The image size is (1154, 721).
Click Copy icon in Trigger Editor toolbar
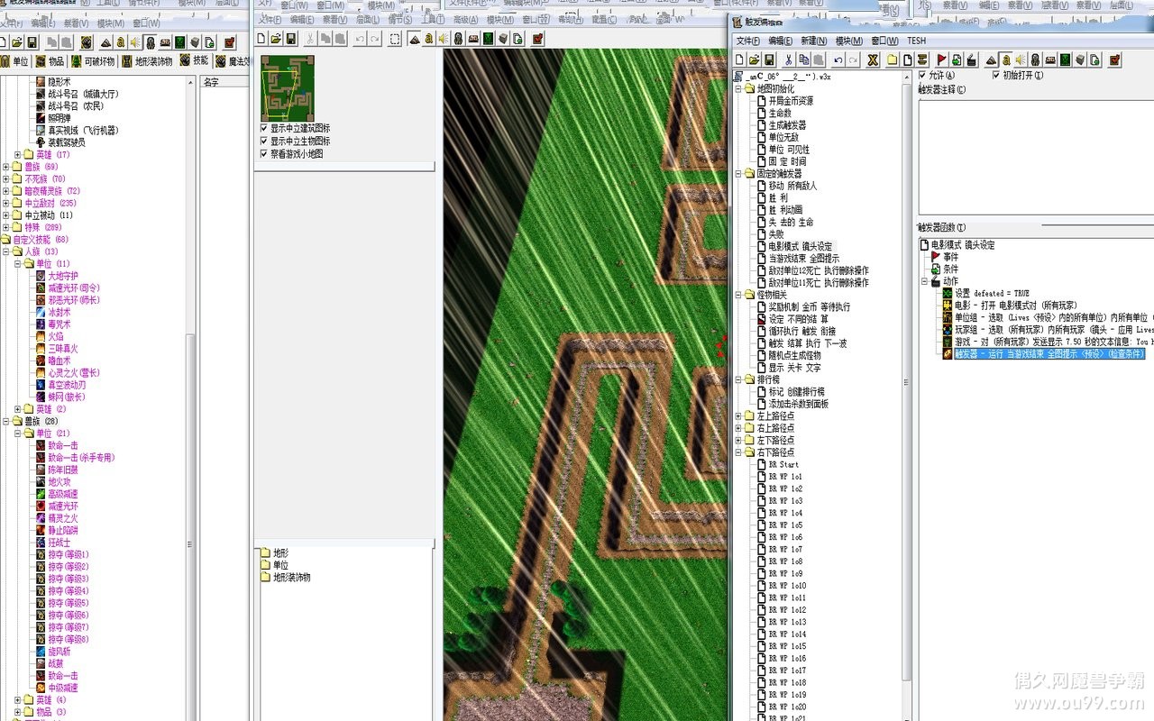803,60
